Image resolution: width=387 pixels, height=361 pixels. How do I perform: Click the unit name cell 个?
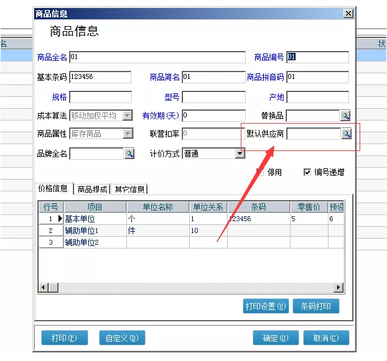tap(158, 219)
